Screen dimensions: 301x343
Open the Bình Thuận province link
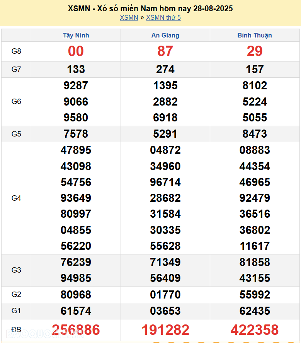click(255, 35)
